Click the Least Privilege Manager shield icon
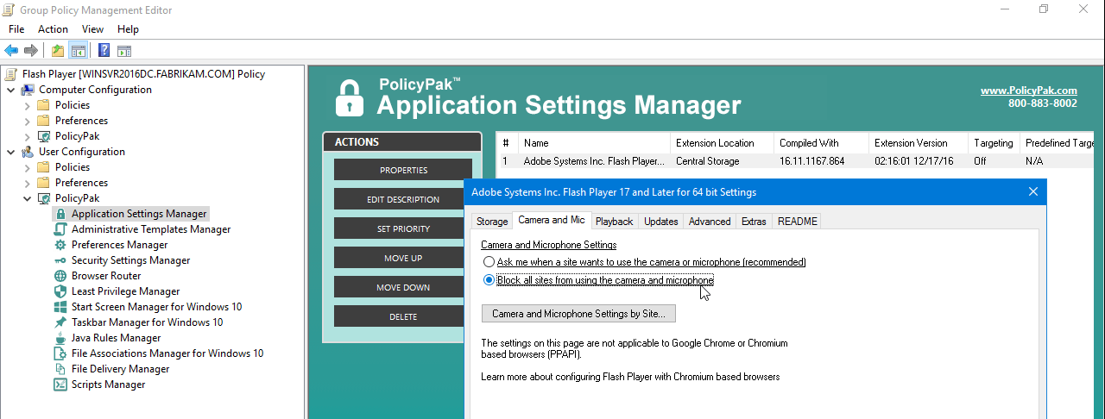 tap(60, 291)
